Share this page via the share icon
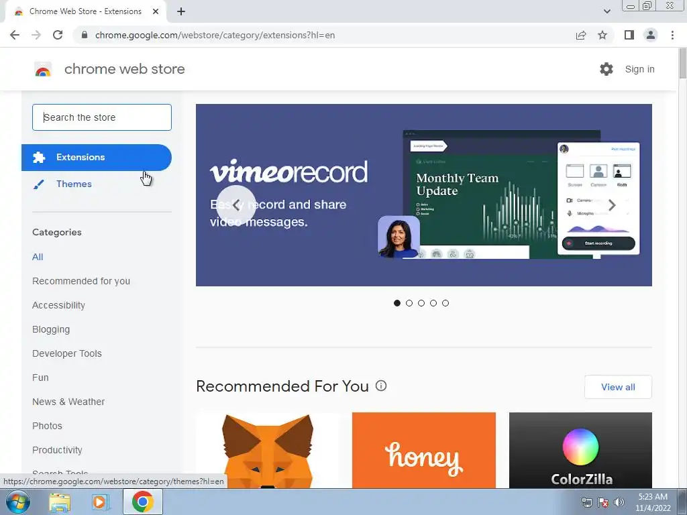 (581, 35)
